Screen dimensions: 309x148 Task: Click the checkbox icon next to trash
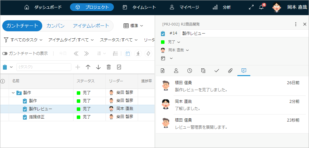click(119, 67)
